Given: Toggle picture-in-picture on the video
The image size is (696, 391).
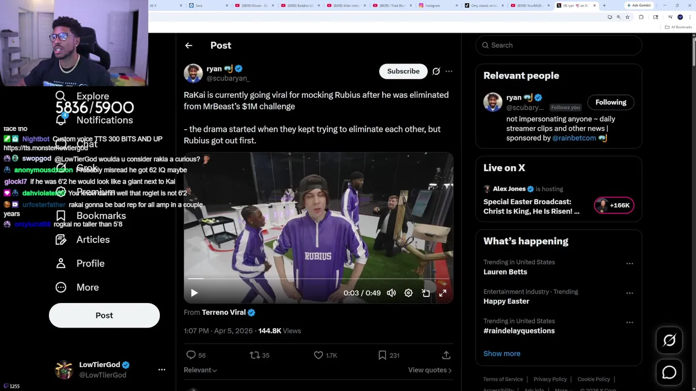Looking at the screenshot, I should click(426, 293).
